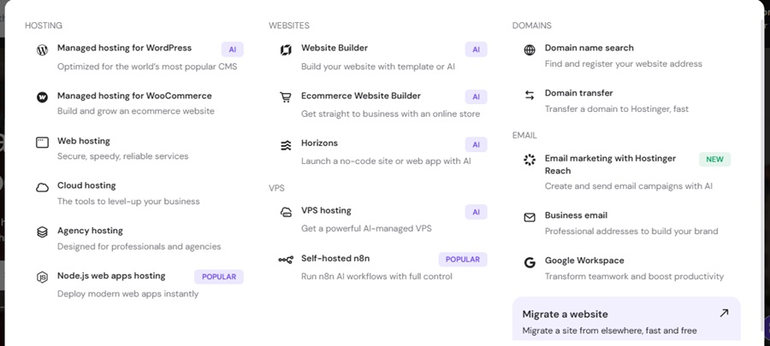Viewport: 770px width, 346px height.
Task: Click 'Build and grow an ecommerce website' text
Action: point(136,111)
